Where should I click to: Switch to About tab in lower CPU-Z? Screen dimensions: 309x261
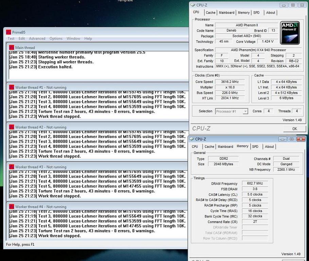(269, 146)
